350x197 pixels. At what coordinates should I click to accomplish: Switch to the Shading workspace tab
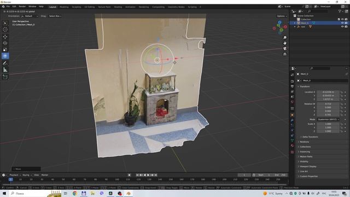pyautogui.click(x=118, y=7)
